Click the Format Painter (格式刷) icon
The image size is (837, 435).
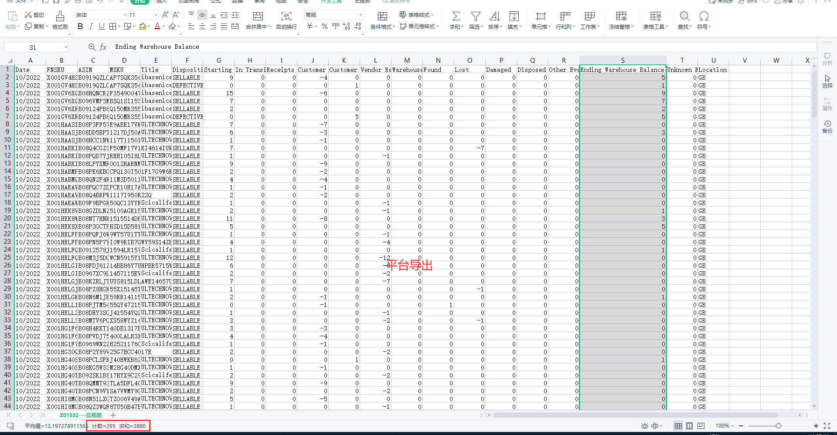60,17
